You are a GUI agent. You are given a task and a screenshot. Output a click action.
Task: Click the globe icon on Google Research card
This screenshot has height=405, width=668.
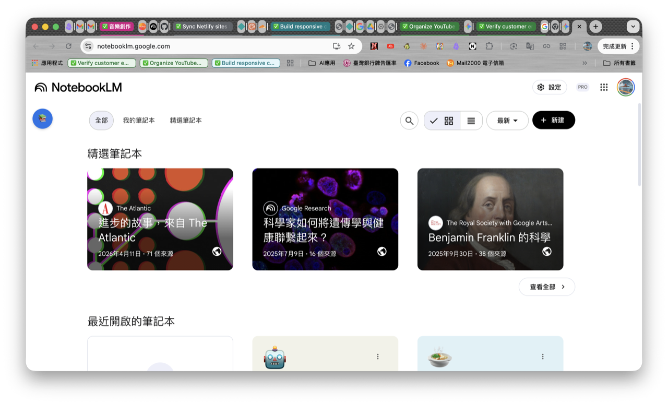(x=382, y=252)
